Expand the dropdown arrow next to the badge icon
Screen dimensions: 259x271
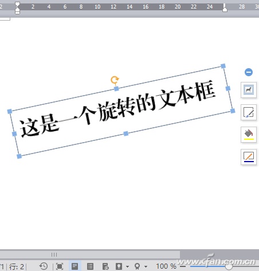pos(146,266)
